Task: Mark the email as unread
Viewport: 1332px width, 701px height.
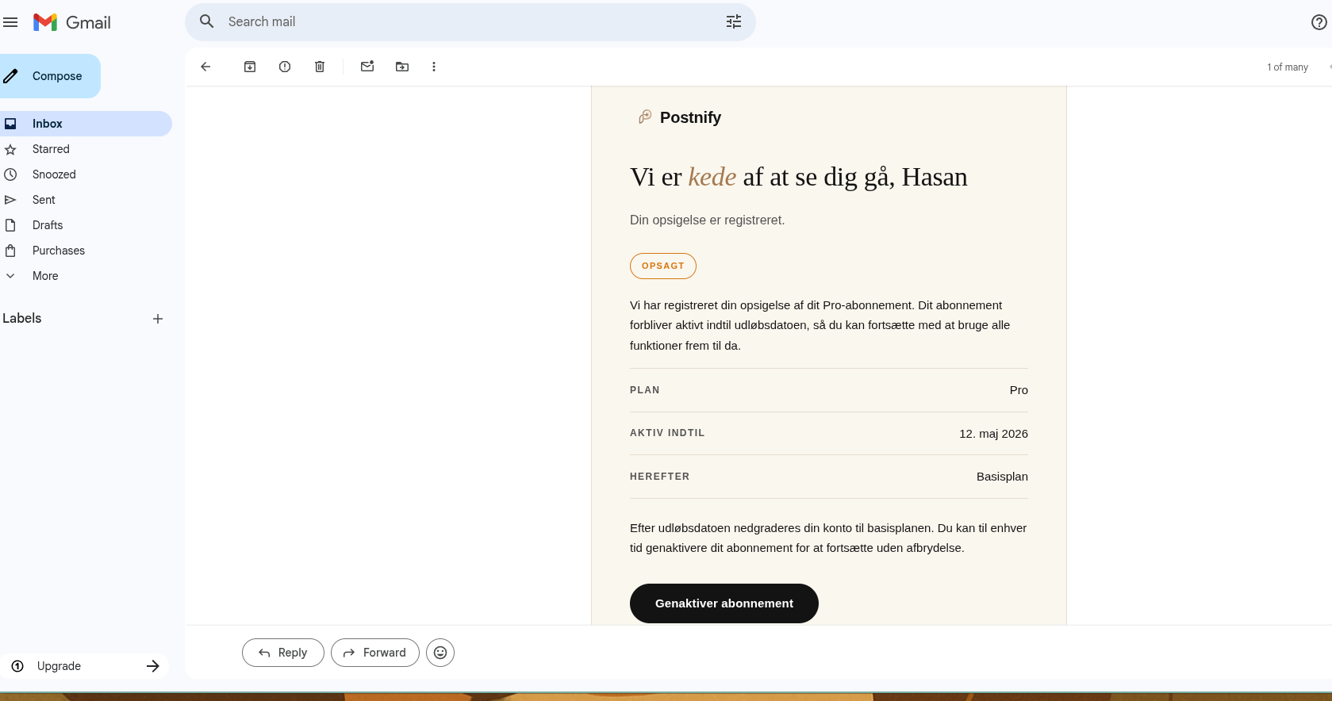Action: click(367, 67)
